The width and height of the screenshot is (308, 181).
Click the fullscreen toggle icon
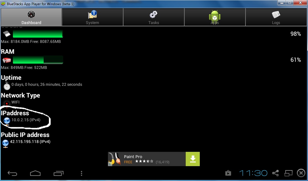288,173
